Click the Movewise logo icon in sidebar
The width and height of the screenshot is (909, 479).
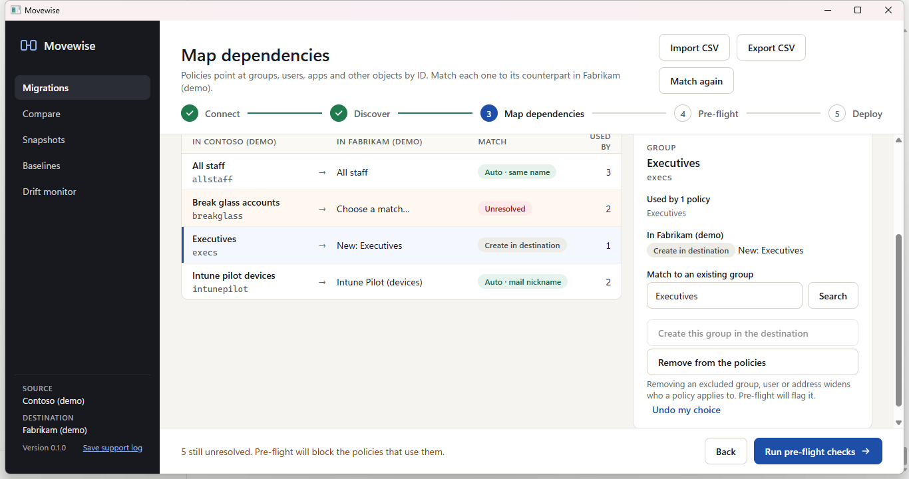pyautogui.click(x=29, y=46)
